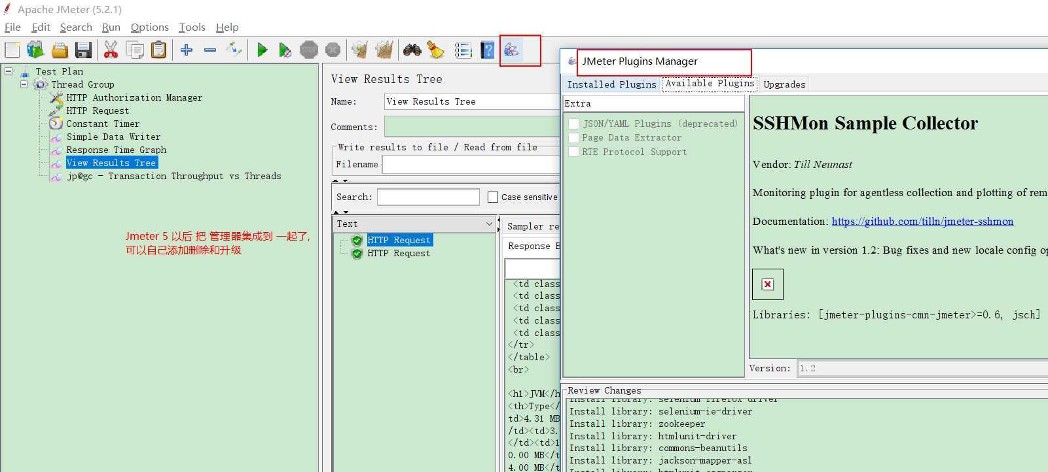Clear all results with double broom icon
The height and width of the screenshot is (472, 1048).
tap(384, 50)
